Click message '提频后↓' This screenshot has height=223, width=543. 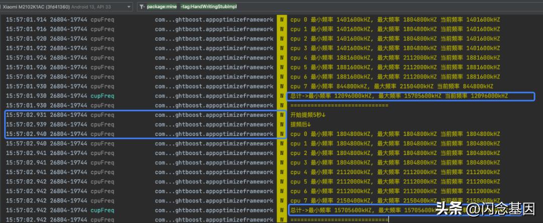click(301, 124)
